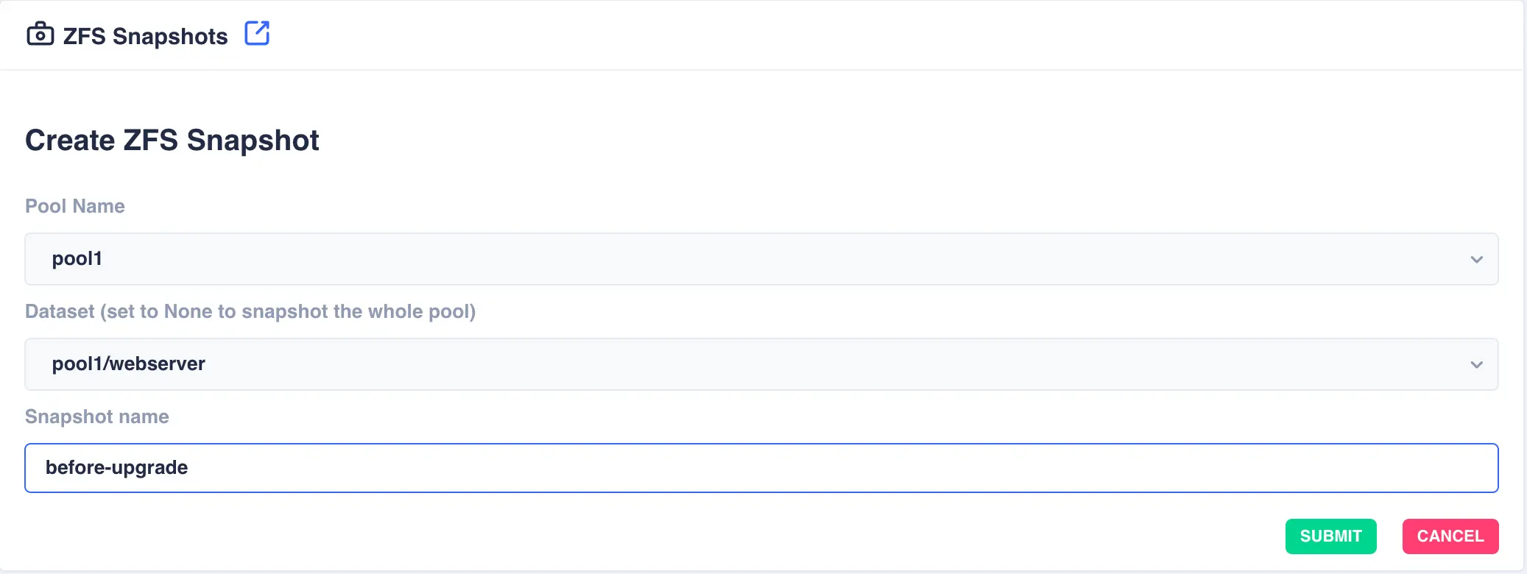Open the pool1/webserver dataset chooser
The width and height of the screenshot is (1527, 574).
761,364
